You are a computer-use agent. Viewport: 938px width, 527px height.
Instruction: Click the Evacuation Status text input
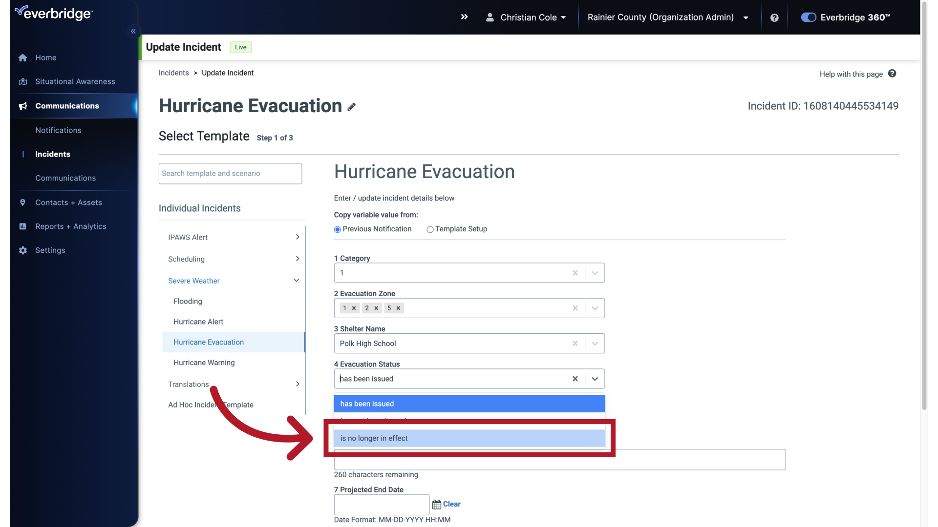click(452, 379)
